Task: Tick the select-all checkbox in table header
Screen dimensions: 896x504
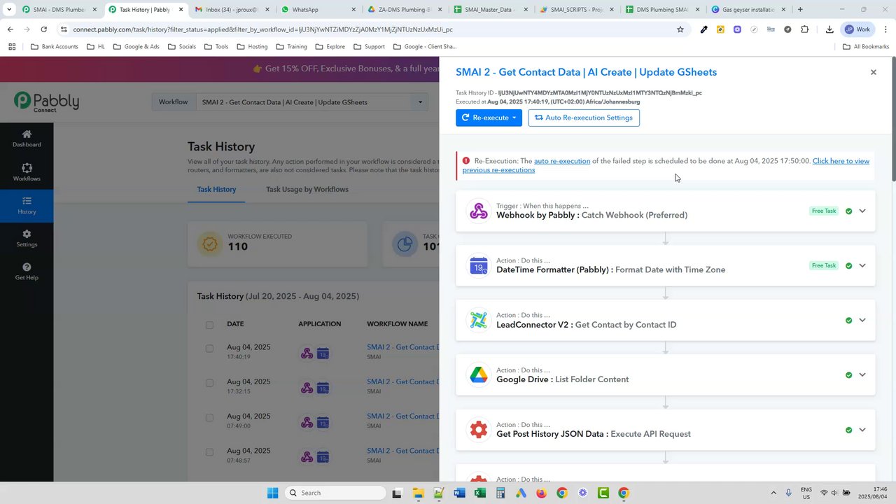Action: pyautogui.click(x=209, y=325)
